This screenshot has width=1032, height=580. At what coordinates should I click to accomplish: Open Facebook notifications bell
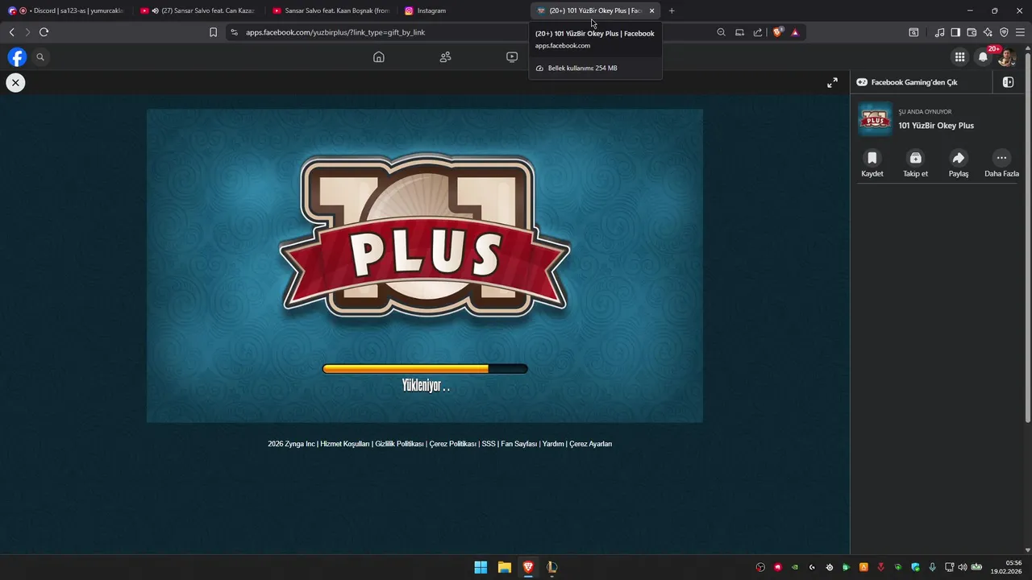coord(983,57)
